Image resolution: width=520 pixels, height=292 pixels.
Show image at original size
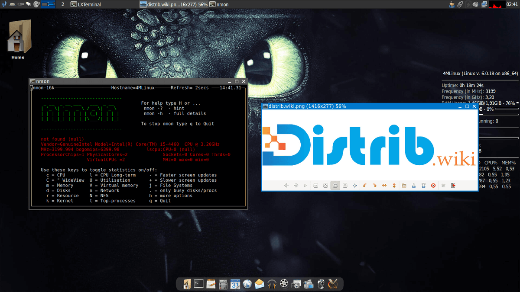point(345,185)
